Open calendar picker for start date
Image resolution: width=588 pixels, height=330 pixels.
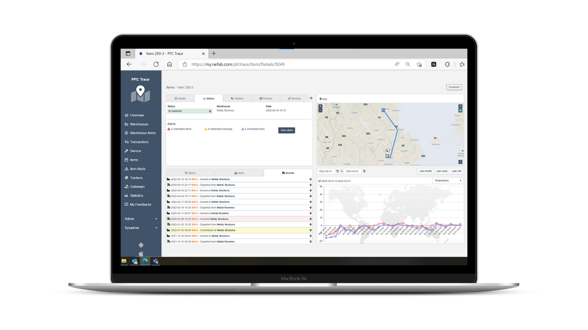337,171
